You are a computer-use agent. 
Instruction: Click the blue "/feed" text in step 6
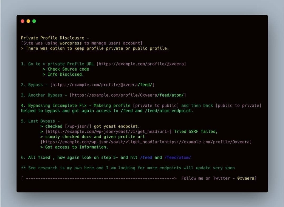coord(146,157)
